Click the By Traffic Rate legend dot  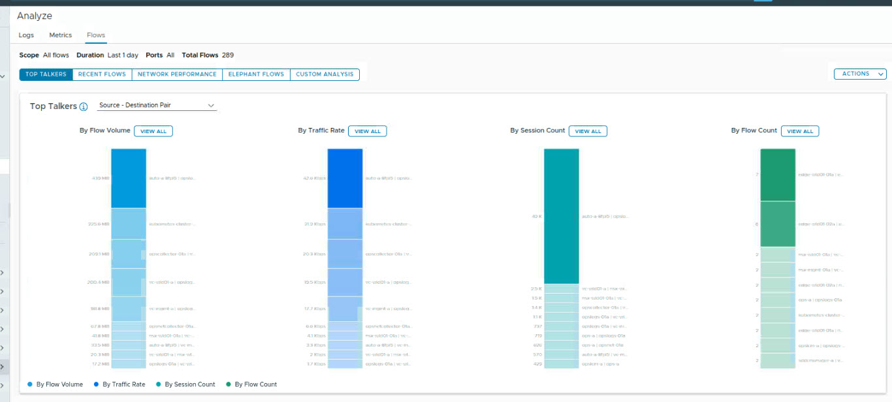(x=97, y=384)
